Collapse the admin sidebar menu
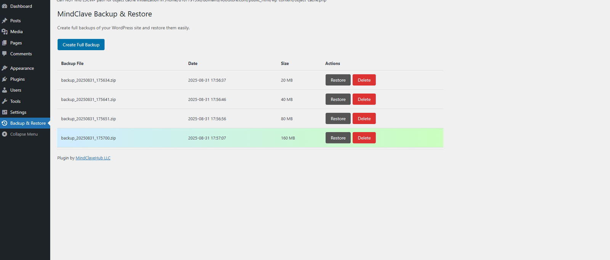This screenshot has height=260, width=610. (24, 134)
